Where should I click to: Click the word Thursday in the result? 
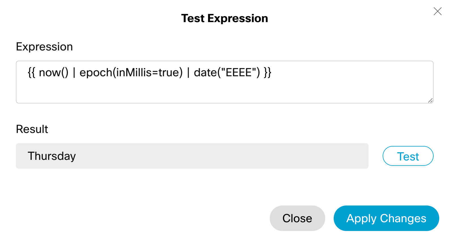[52, 156]
